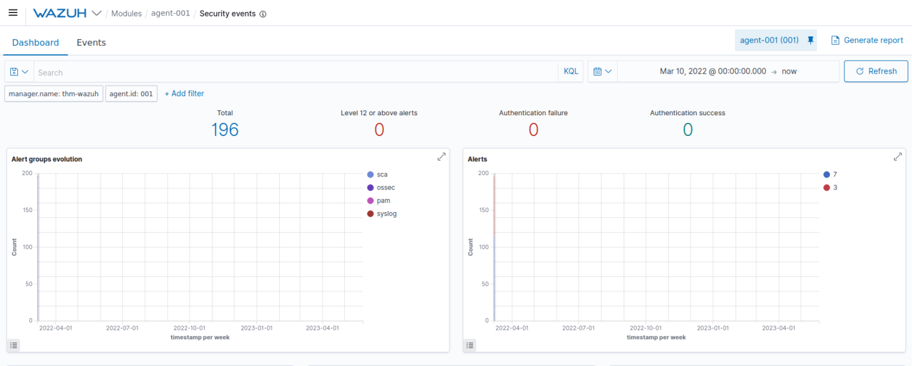Click the syslog legend color dot
912x366 pixels.
(x=370, y=214)
